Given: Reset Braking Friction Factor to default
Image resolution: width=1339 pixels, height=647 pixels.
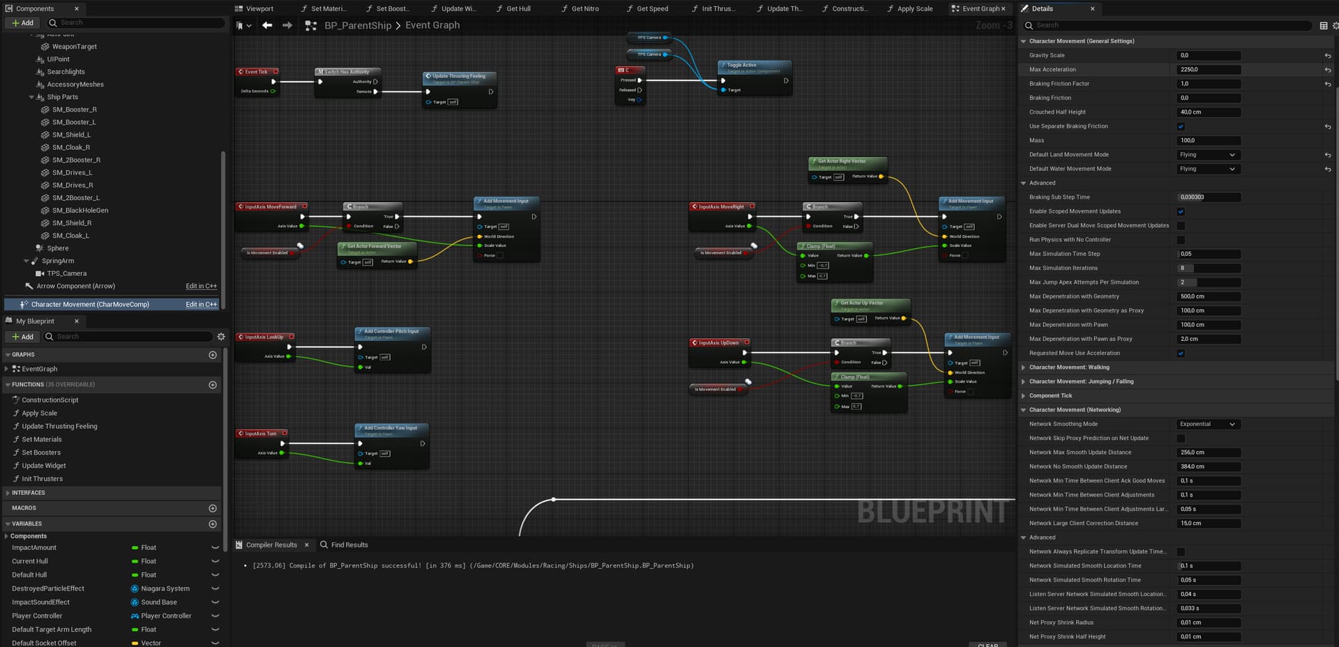Looking at the screenshot, I should coord(1328,84).
